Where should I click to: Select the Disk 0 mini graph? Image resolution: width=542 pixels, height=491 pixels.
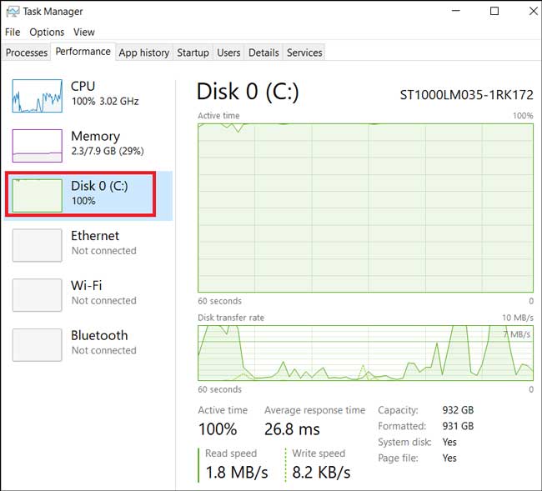[38, 195]
